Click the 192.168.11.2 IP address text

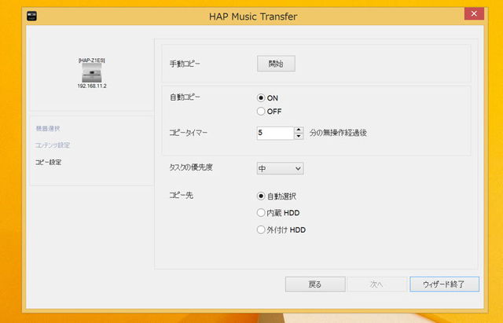pos(92,86)
